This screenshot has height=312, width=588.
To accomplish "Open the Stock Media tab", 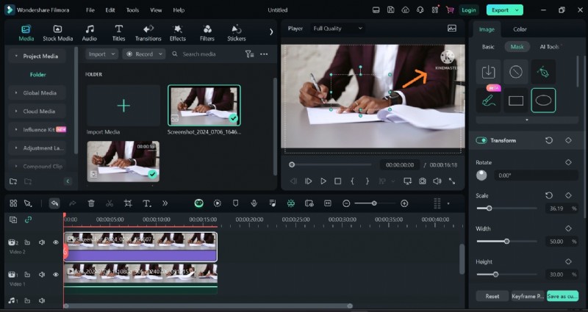I will (57, 33).
